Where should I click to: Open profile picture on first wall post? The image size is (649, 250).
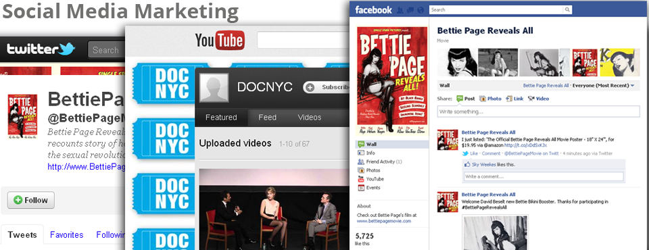coord(448,139)
